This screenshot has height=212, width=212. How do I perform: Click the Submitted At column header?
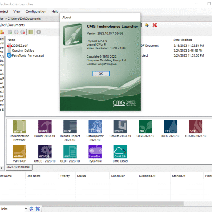click(147, 176)
